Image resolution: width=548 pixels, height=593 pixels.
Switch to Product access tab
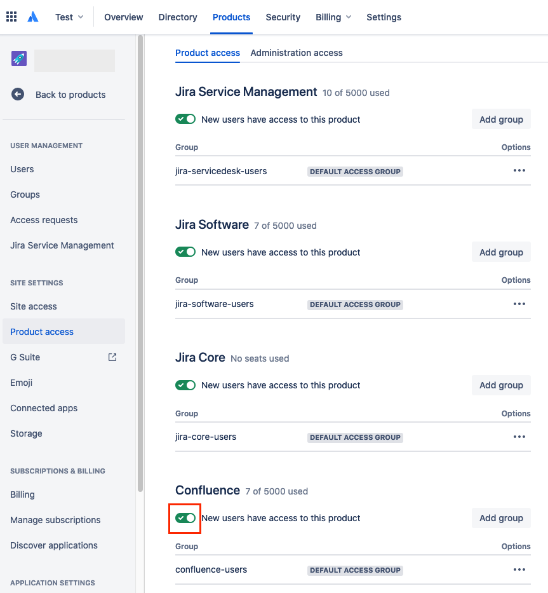[208, 53]
